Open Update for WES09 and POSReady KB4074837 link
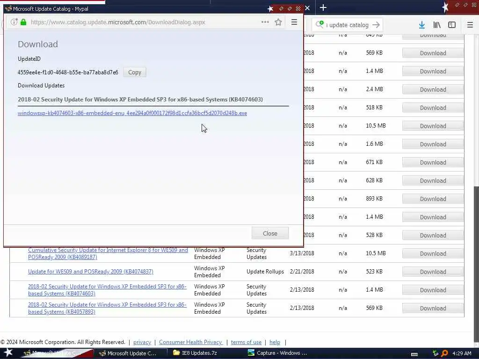This screenshot has height=359, width=479. (x=91, y=272)
